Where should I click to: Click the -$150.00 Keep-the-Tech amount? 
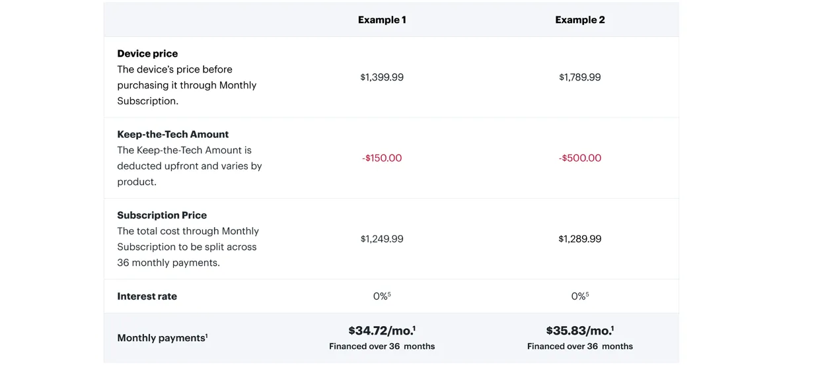[x=382, y=158]
